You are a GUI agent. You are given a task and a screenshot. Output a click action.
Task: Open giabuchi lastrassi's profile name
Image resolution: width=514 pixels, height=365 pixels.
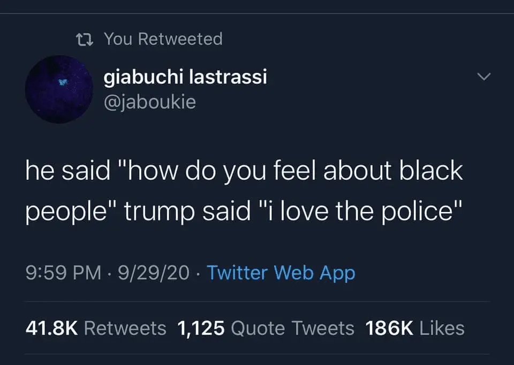click(185, 78)
